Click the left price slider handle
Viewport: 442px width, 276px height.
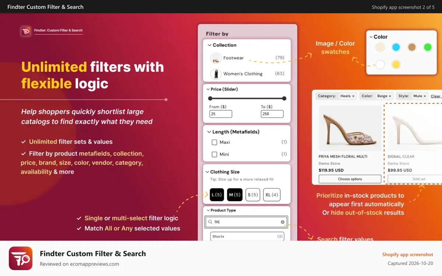click(210, 98)
